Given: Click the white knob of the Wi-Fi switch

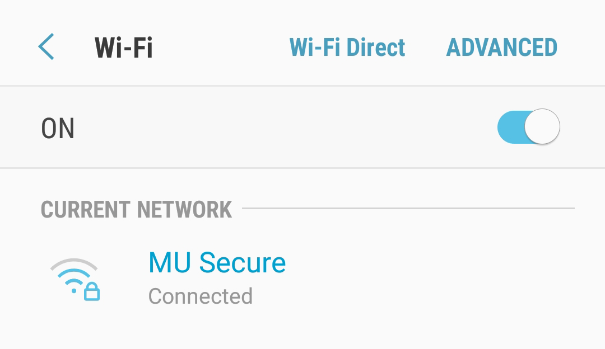Looking at the screenshot, I should 542,128.
